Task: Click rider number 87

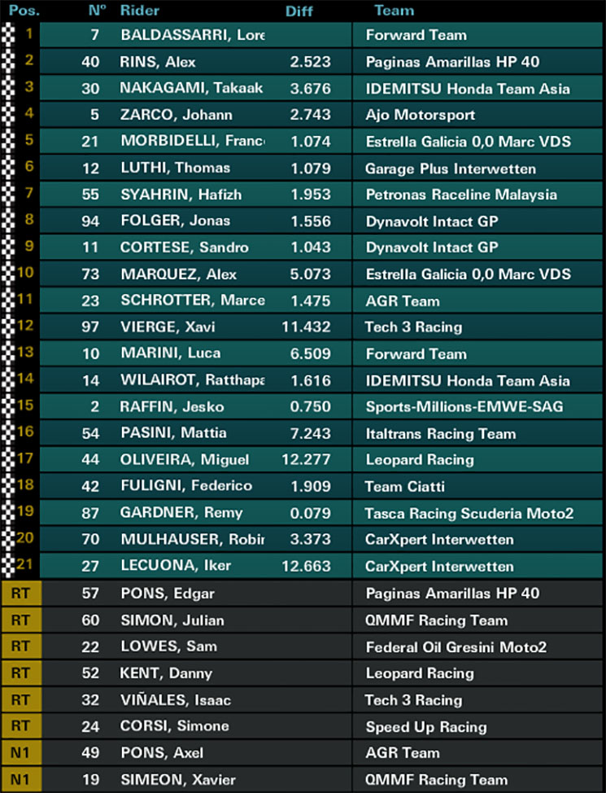Action: coord(90,513)
